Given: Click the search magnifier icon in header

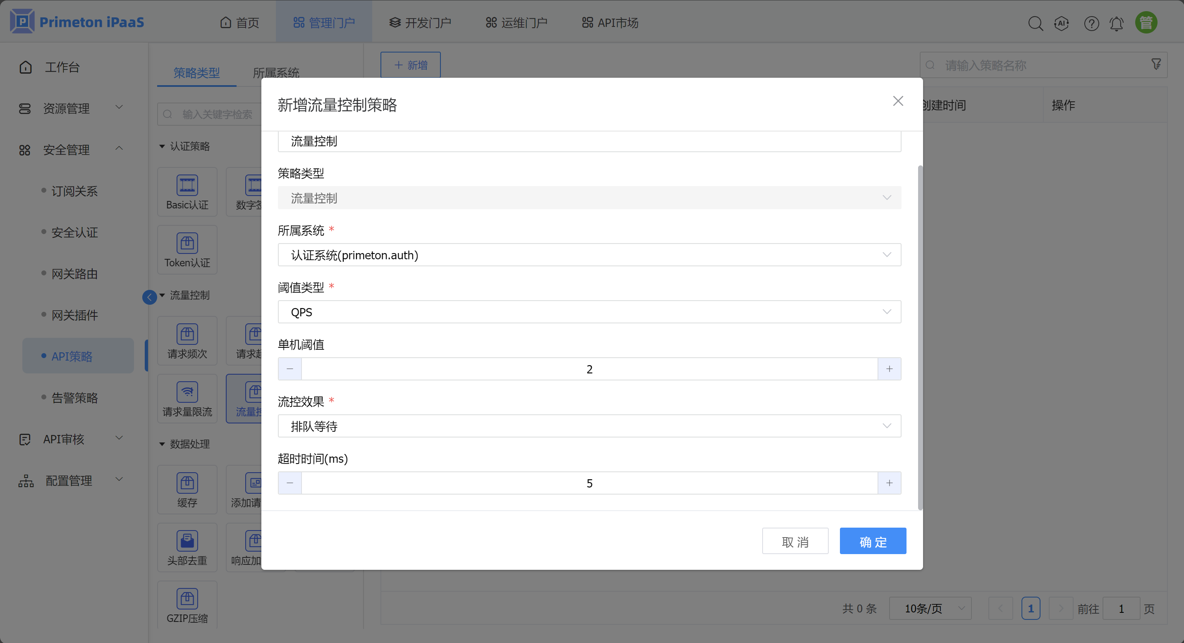Looking at the screenshot, I should point(1035,23).
